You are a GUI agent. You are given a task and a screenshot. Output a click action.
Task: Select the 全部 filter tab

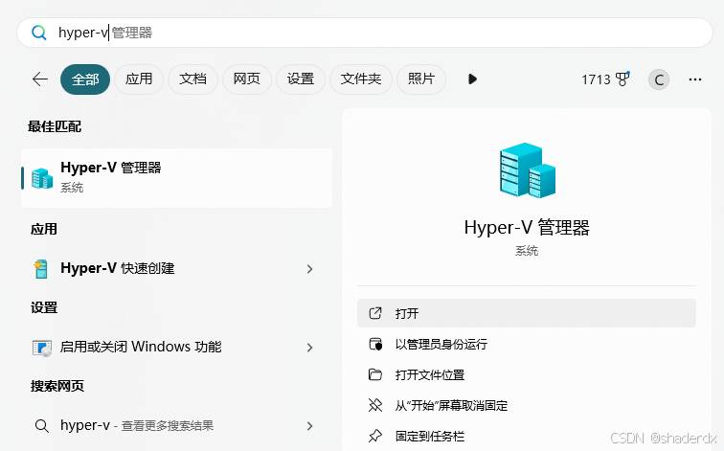click(85, 79)
